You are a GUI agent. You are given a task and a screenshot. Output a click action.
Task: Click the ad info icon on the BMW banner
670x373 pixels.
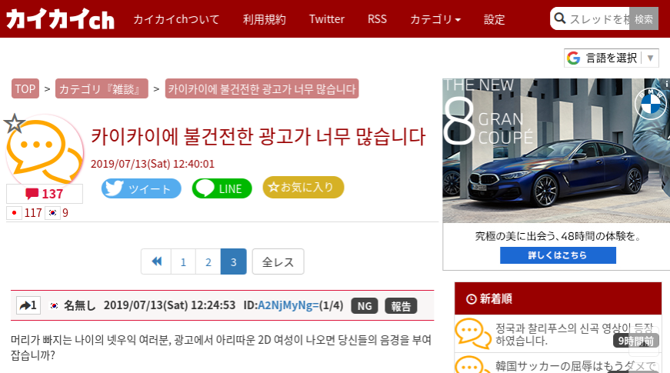point(665,83)
